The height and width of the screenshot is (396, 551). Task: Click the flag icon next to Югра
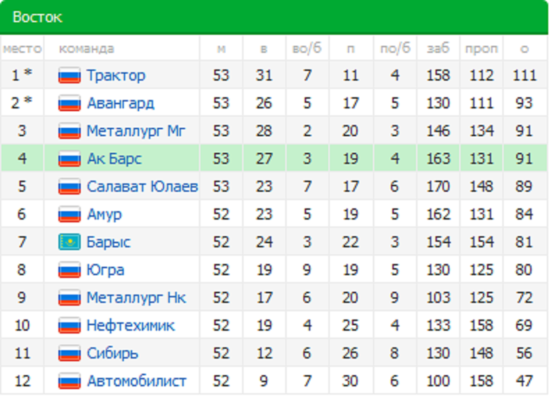pyautogui.click(x=70, y=270)
